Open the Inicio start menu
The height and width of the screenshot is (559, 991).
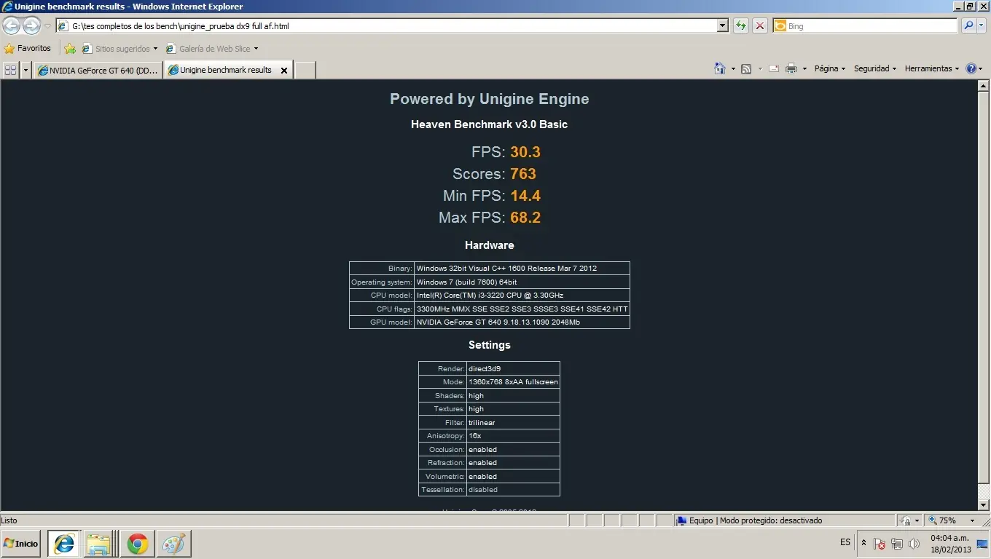click(21, 543)
